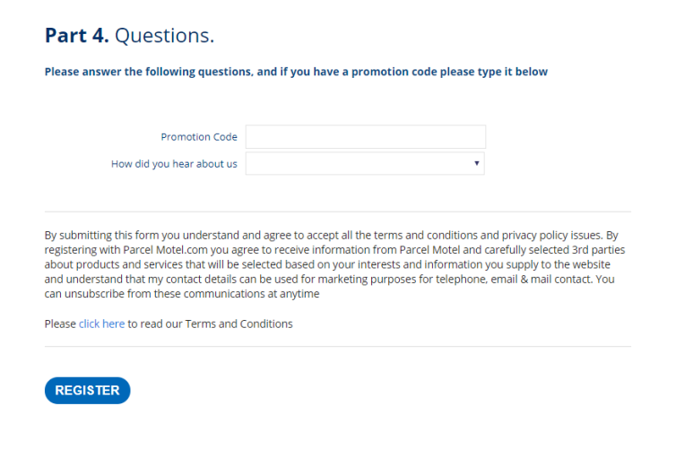Click the 'Promotion Code' label

199,137
